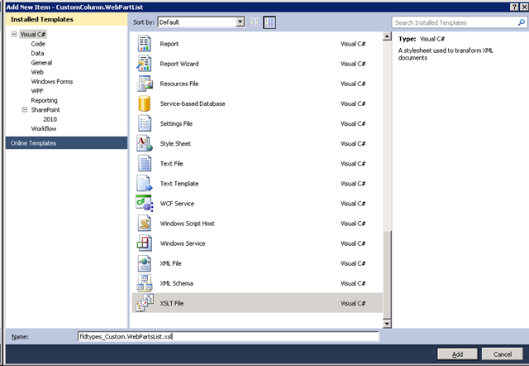Open the Installed Templates section
Image resolution: width=529 pixels, height=366 pixels.
66,19
